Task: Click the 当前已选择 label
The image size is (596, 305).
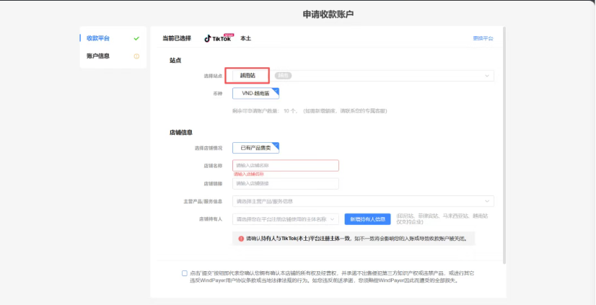Action: [x=177, y=38]
